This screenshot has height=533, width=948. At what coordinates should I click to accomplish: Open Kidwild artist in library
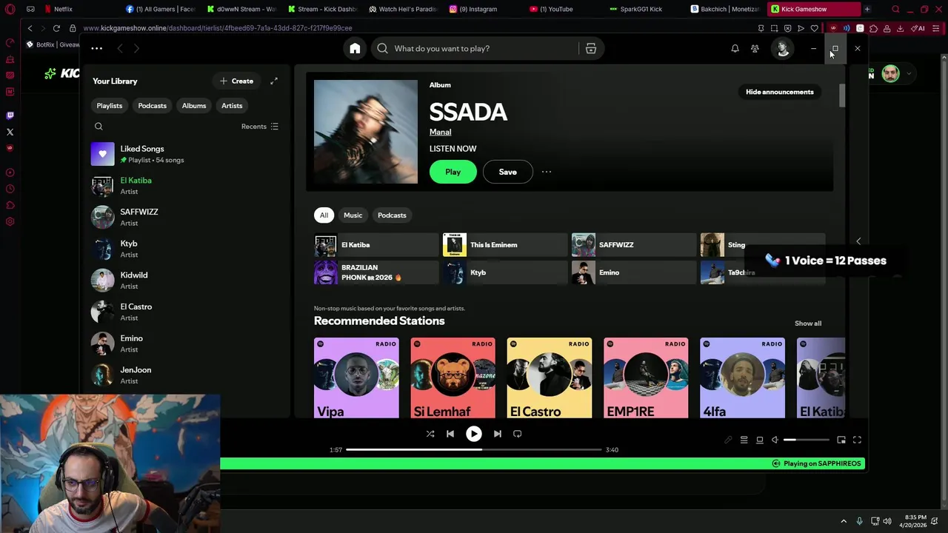coord(185,281)
